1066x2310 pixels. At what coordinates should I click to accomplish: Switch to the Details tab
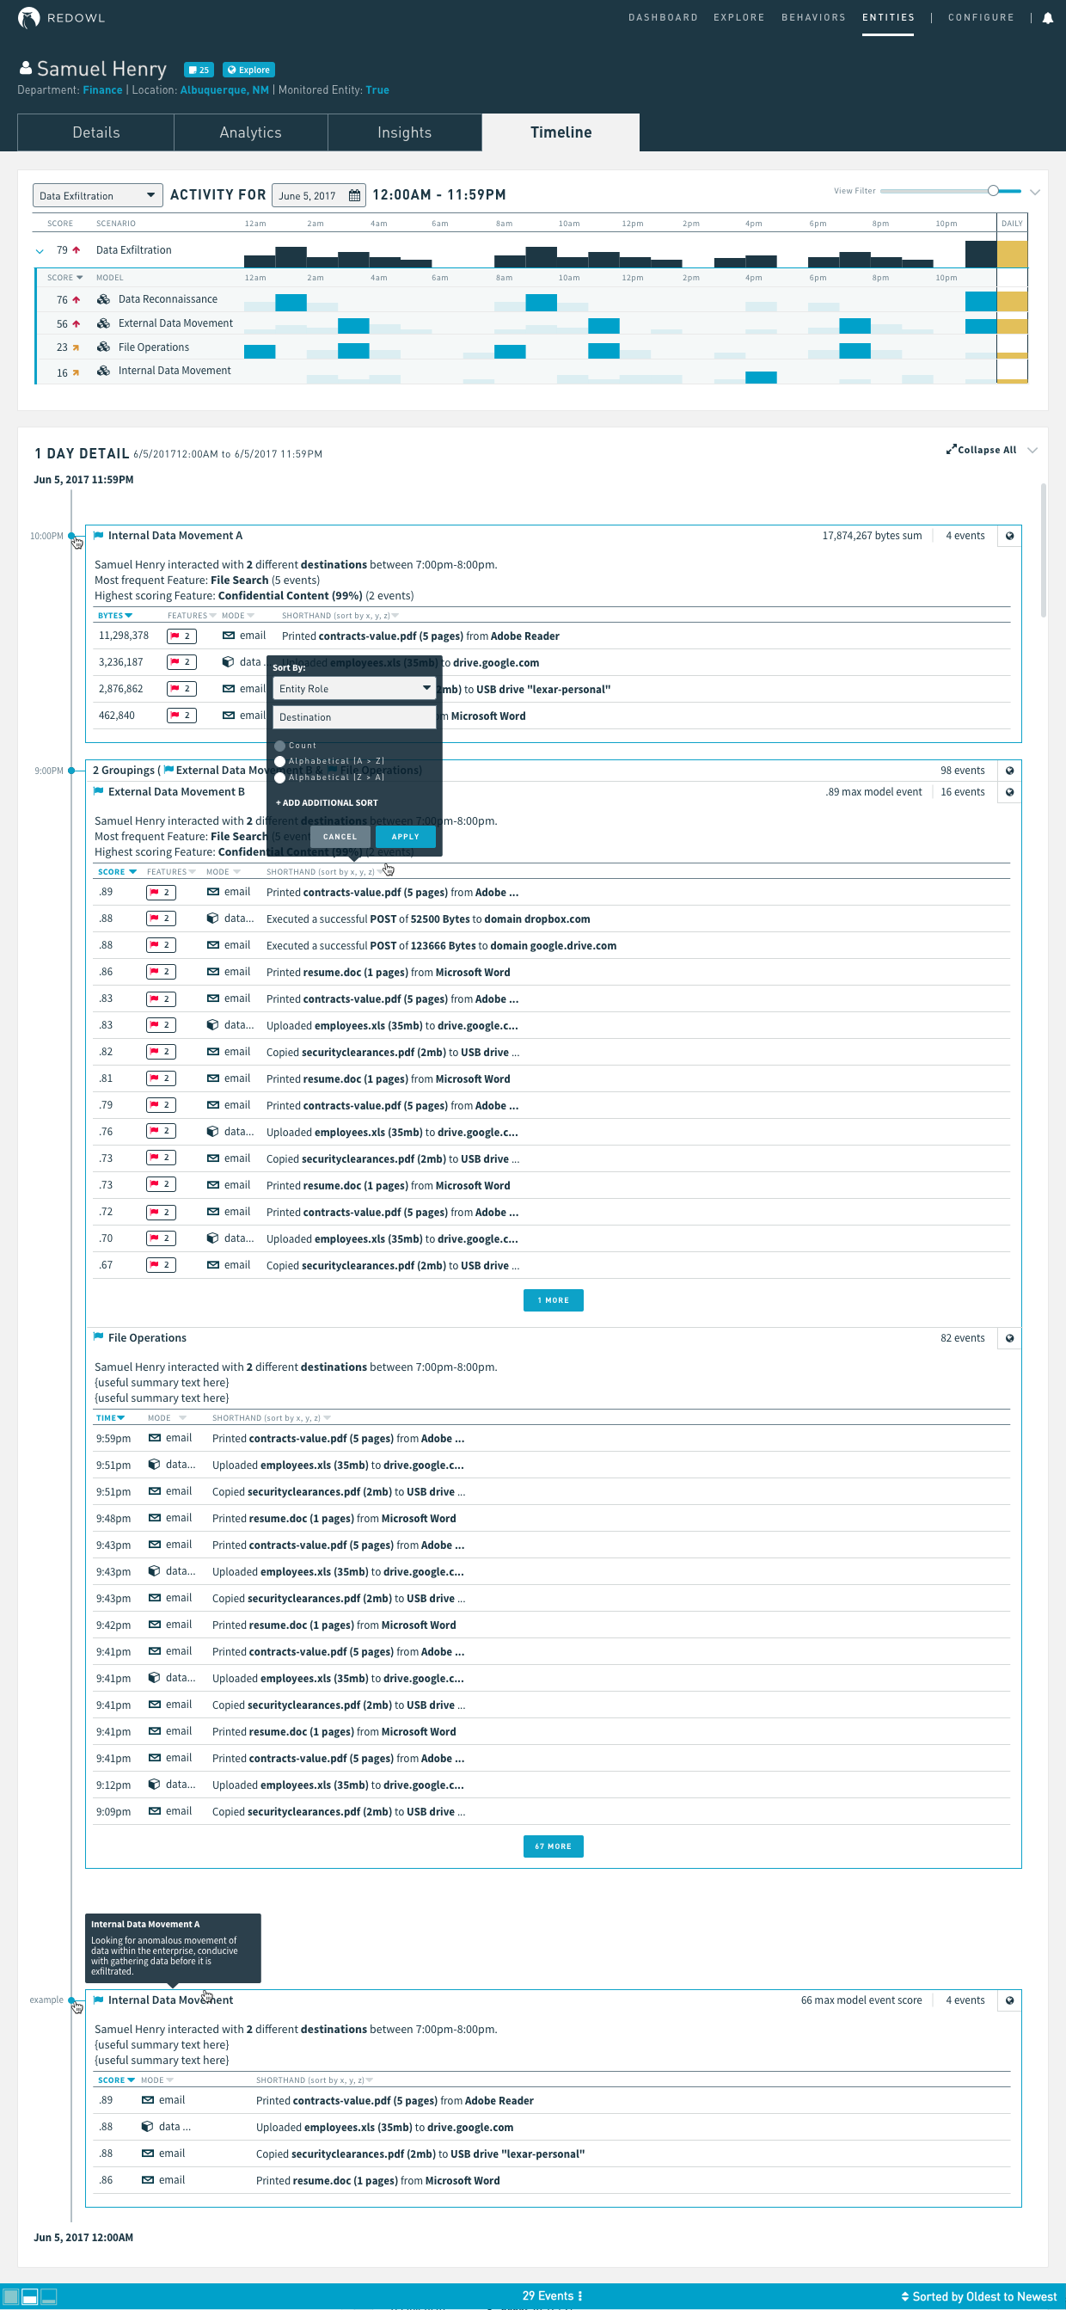pyautogui.click(x=96, y=132)
